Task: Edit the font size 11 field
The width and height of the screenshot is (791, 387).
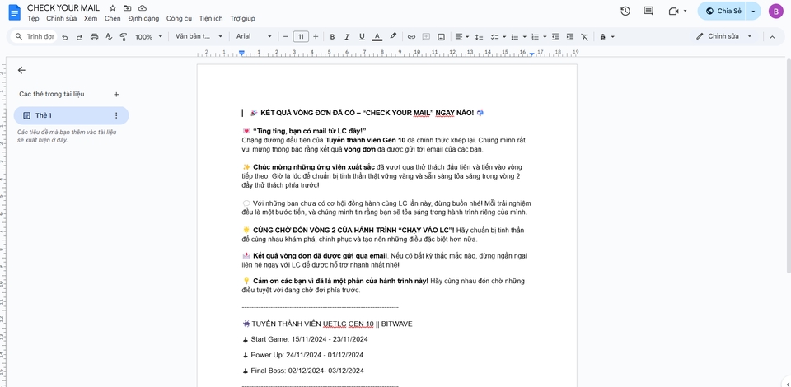Action: pos(301,37)
